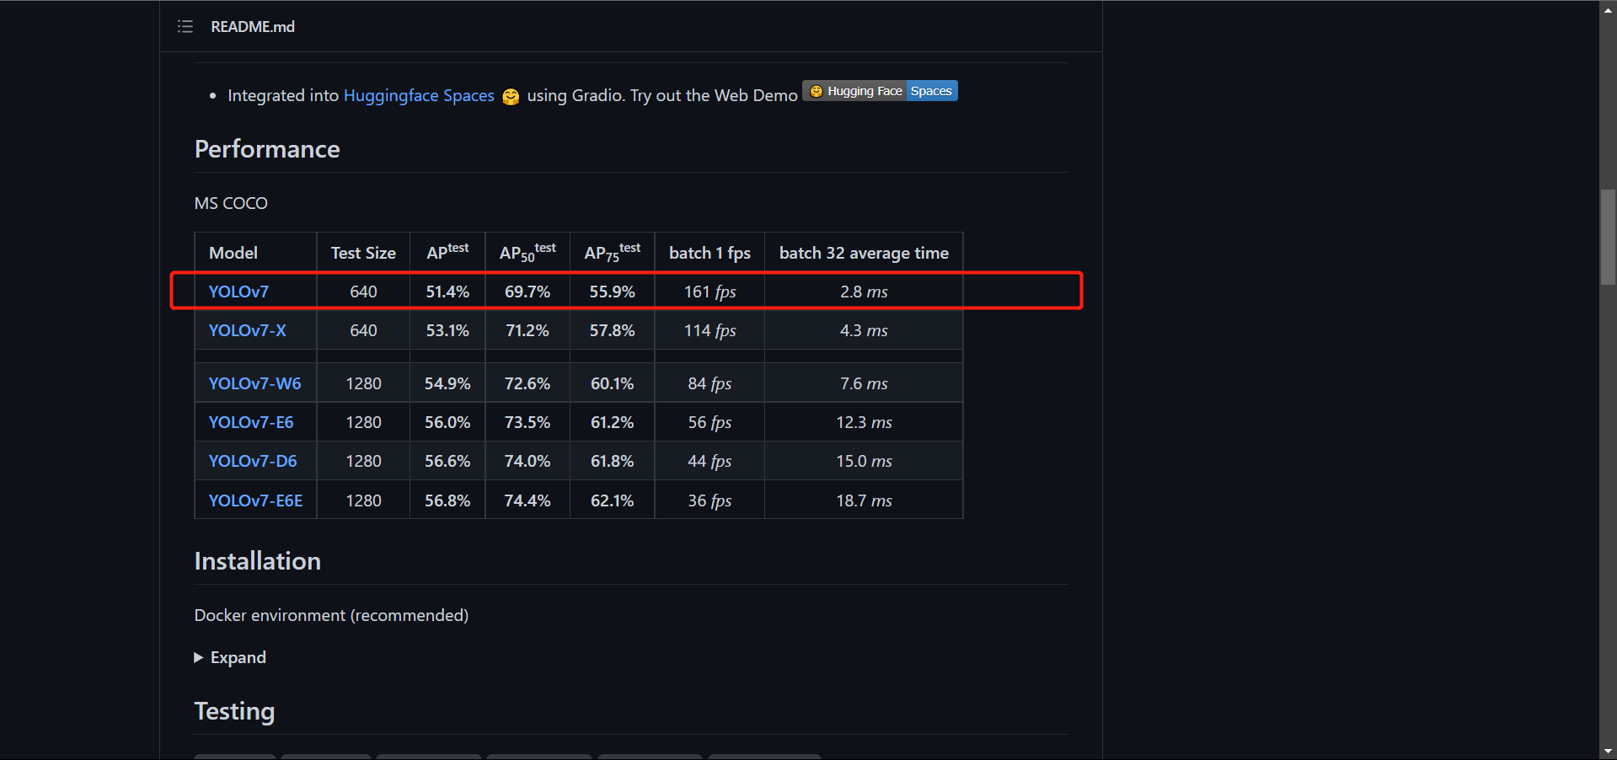Open the Huggingface Spaces link

419,96
